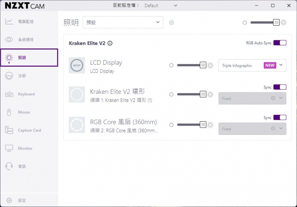Click the Kraken Elite V2 heading text

point(87,43)
